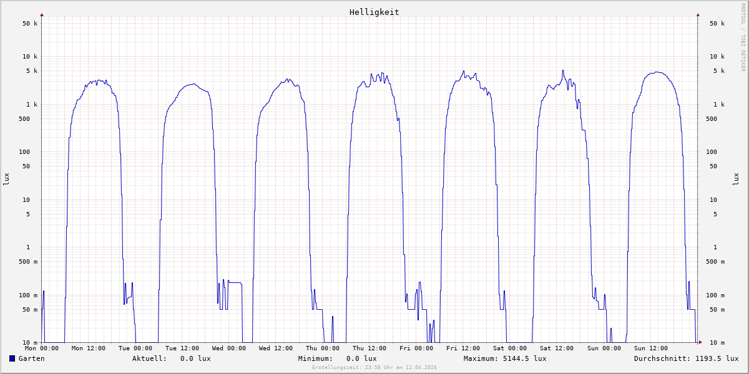The height and width of the screenshot is (374, 749).
Task: Click the RRDTOOL / TOBI OETIKER watermark
Action: [743, 37]
